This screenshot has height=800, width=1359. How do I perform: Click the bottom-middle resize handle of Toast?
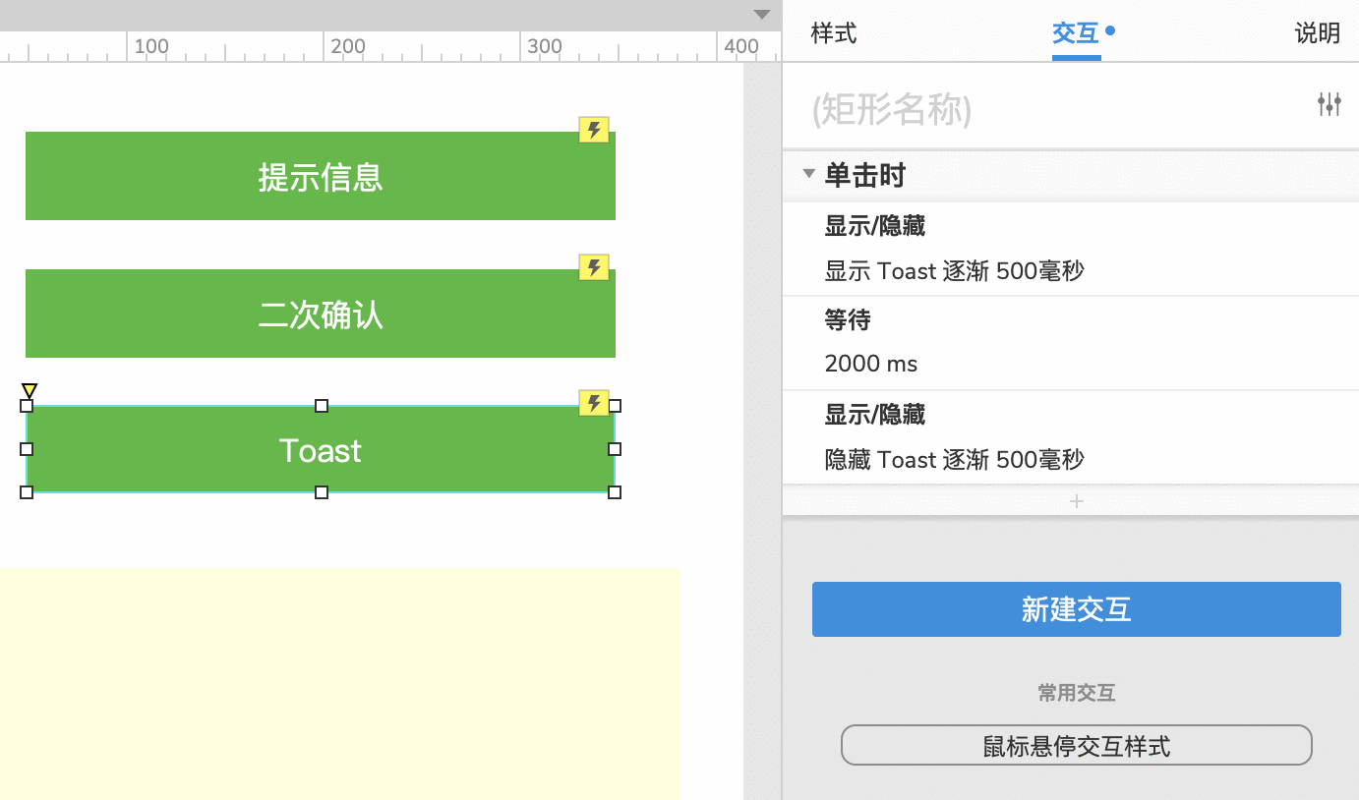tap(321, 492)
